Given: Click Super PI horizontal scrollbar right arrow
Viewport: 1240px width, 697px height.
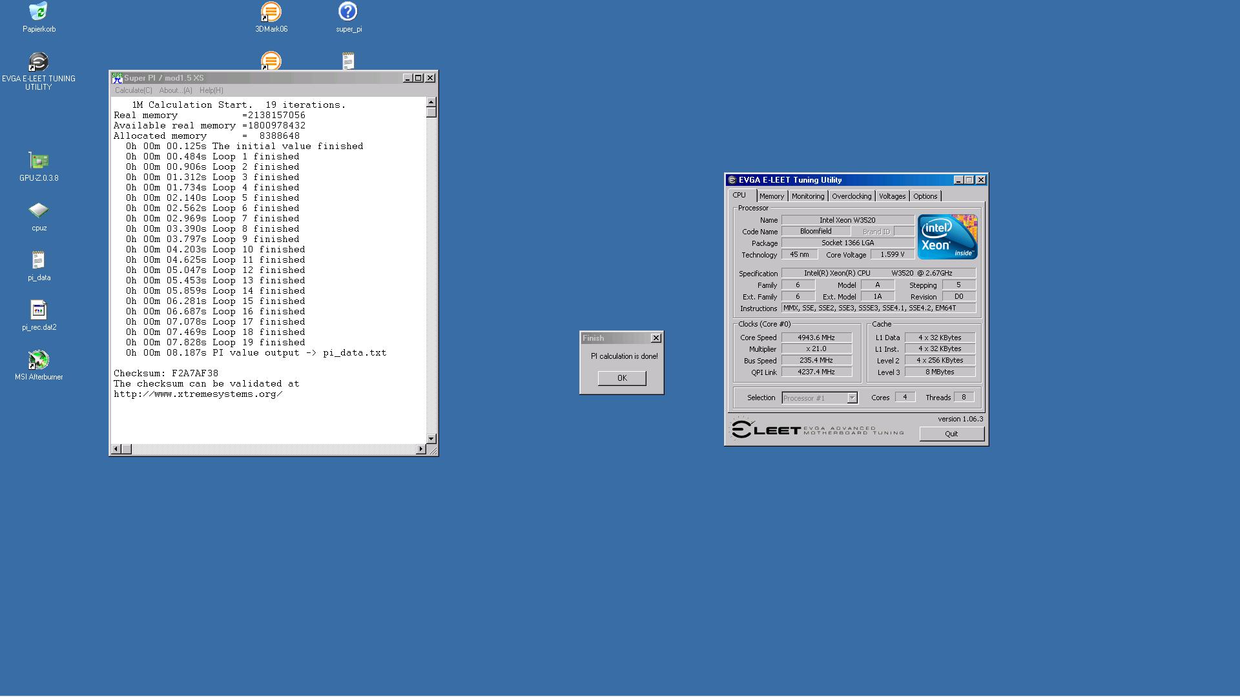Looking at the screenshot, I should pyautogui.click(x=421, y=449).
